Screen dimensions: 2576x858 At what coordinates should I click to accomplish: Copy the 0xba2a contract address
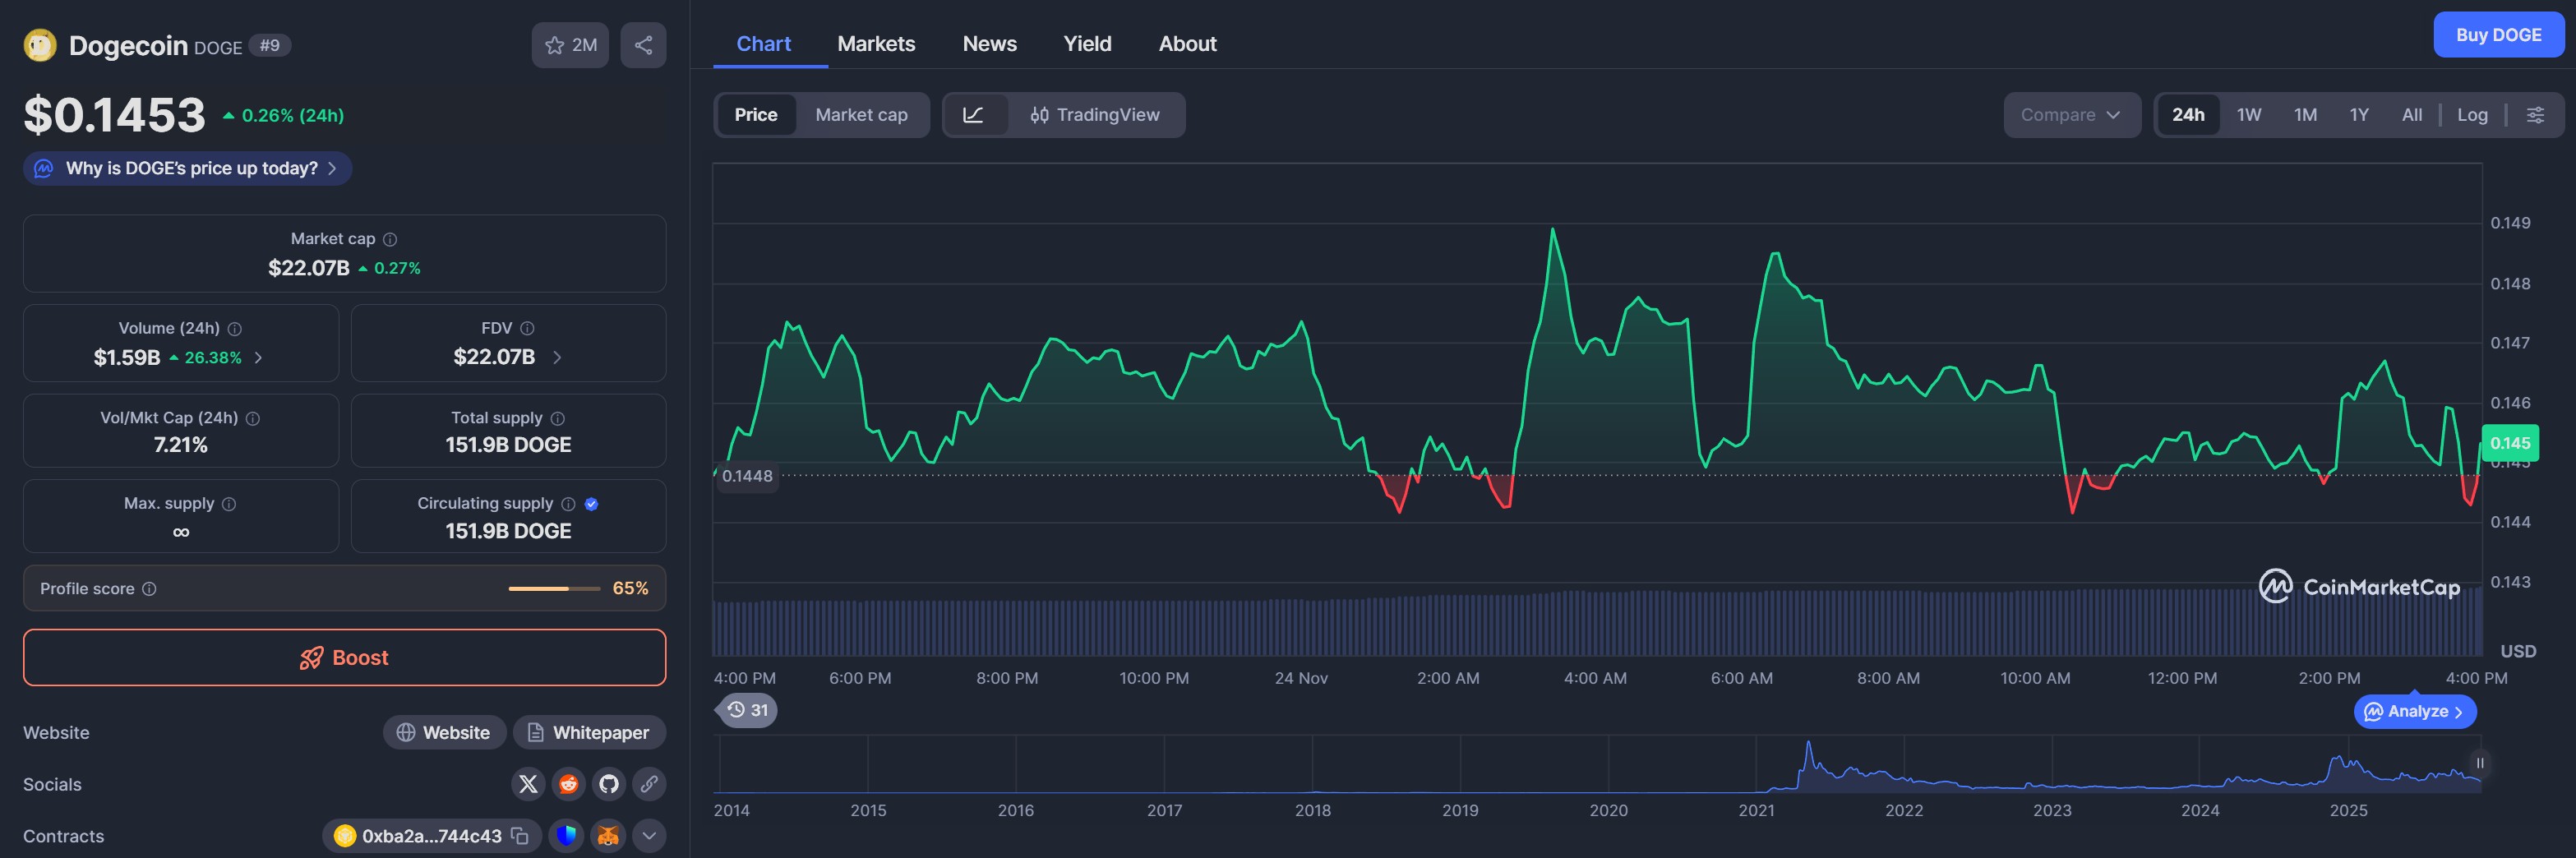coord(520,836)
